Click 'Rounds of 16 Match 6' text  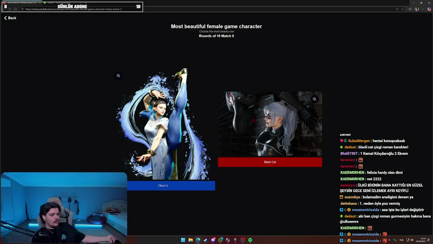216,36
